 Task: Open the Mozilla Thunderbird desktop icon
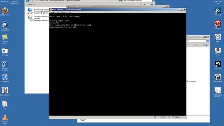pos(5,26)
